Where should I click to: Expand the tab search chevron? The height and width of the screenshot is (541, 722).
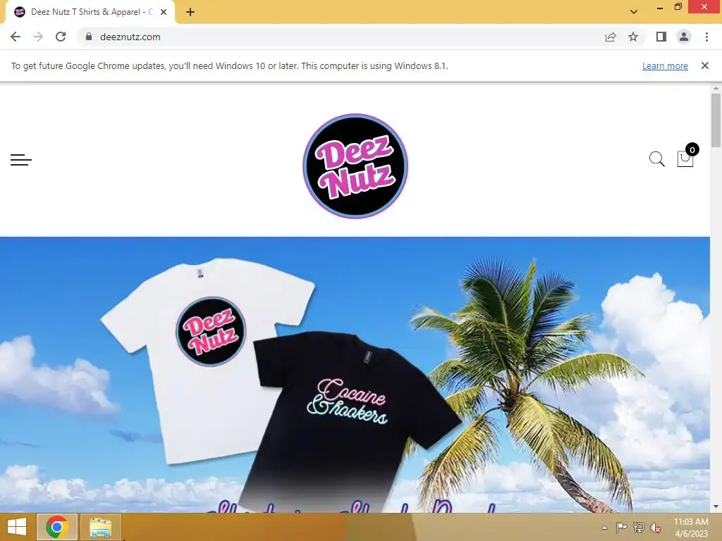click(634, 12)
